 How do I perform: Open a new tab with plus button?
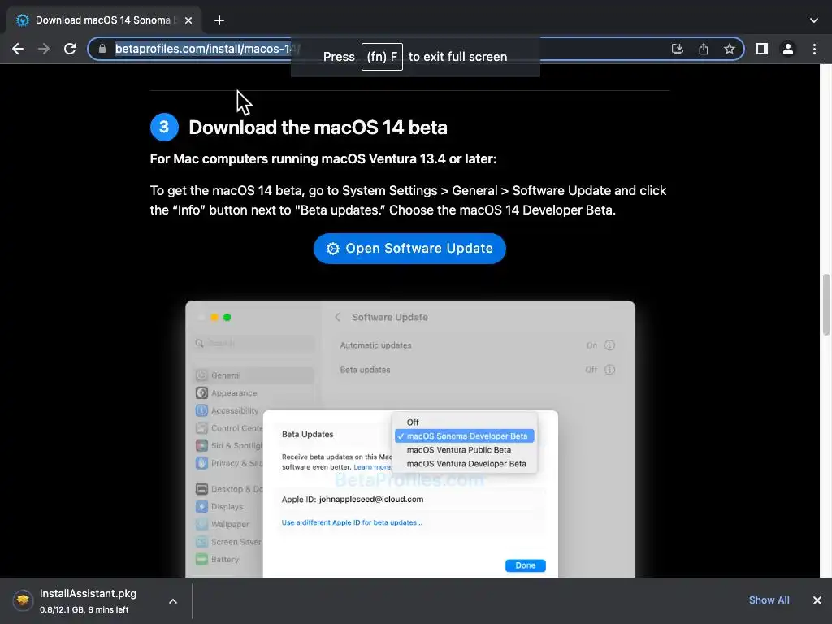coord(219,20)
